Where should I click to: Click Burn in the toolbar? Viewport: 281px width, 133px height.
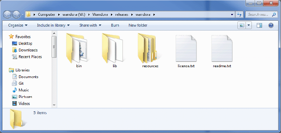click(115, 25)
